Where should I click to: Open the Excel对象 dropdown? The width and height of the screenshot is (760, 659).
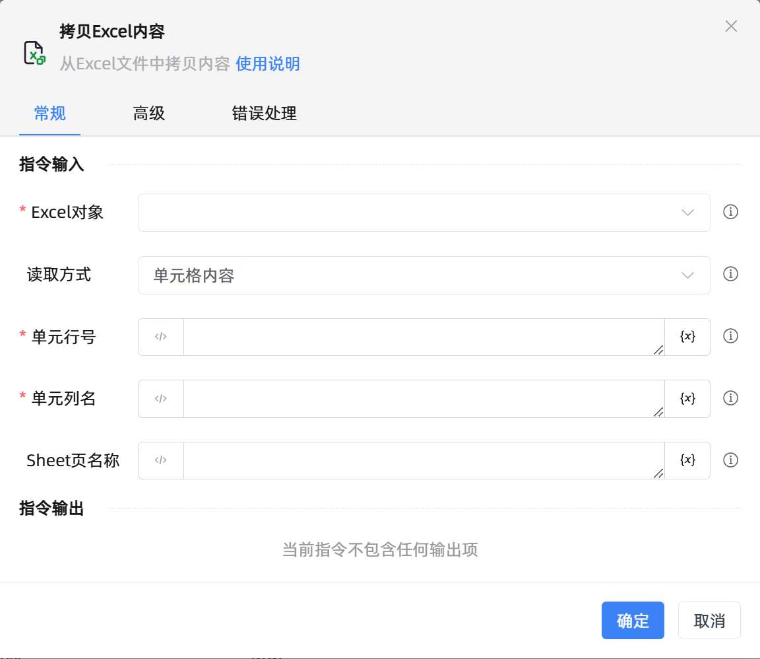click(x=424, y=213)
